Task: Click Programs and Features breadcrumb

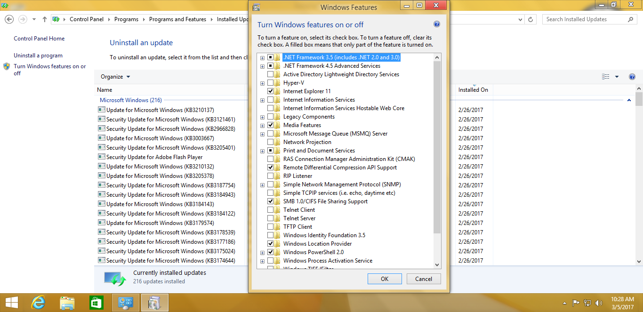Action: [x=177, y=19]
